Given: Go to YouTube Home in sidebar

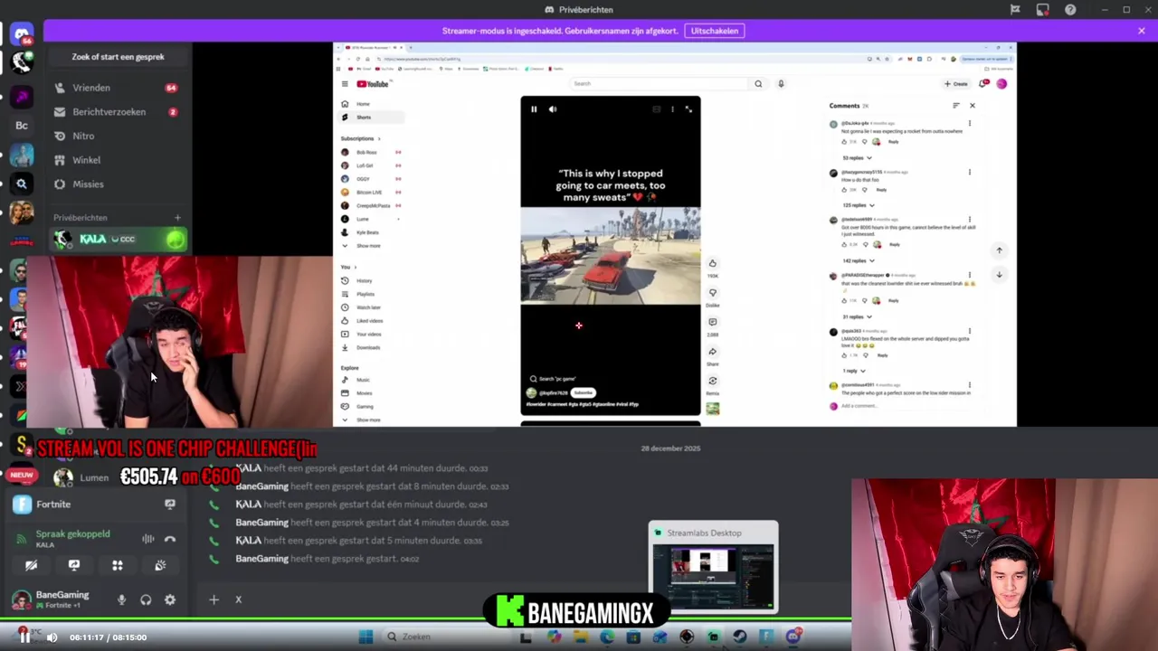Looking at the screenshot, I should point(371,104).
